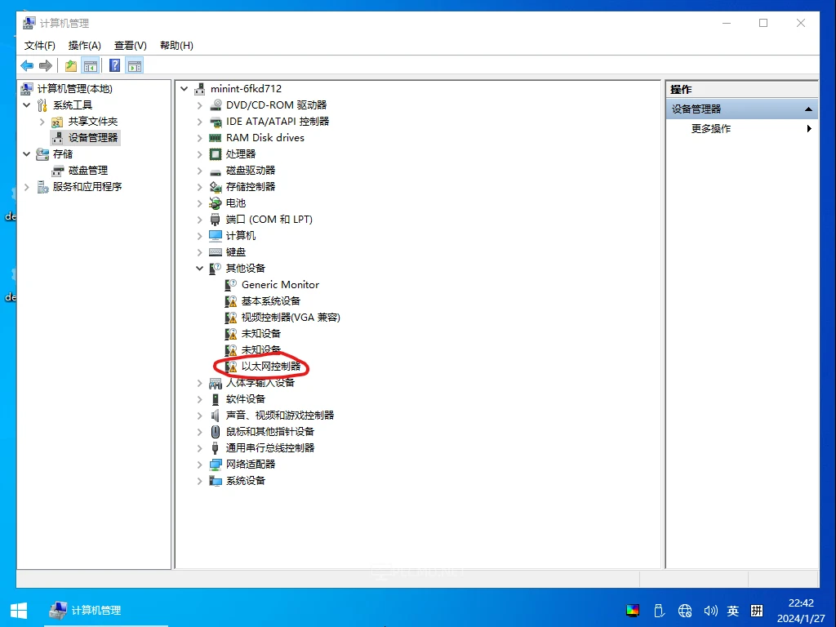Select 计算机管理(本地) root node
Screen dimensions: 836x627
pos(74,88)
